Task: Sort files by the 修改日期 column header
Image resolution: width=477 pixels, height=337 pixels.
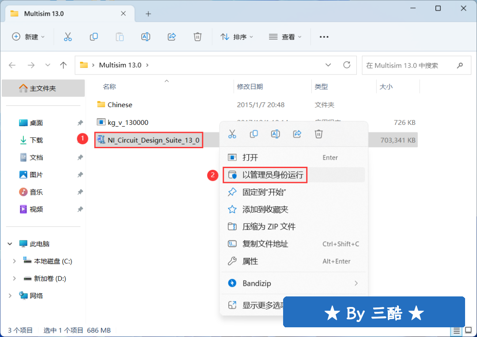Action: tap(250, 86)
